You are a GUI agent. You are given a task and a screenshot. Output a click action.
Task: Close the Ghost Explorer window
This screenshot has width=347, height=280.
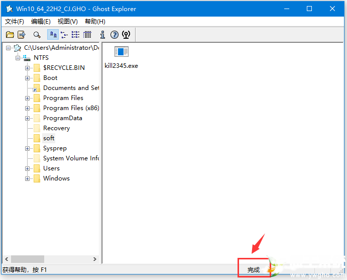pos(332,9)
